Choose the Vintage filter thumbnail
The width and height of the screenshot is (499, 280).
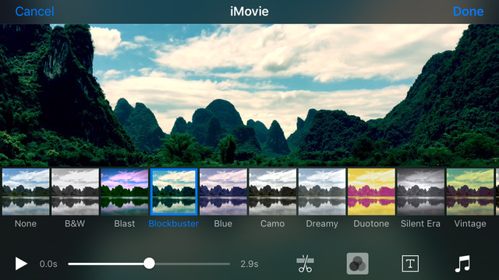pos(470,192)
